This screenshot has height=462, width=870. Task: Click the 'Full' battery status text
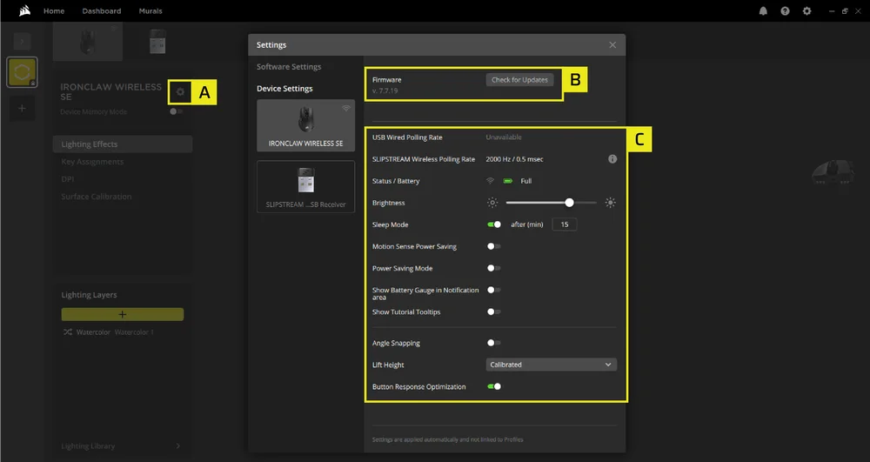pos(526,181)
